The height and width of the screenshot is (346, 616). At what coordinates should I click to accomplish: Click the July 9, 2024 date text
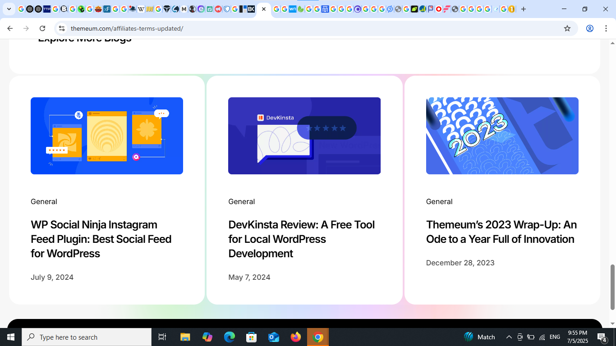(x=52, y=277)
